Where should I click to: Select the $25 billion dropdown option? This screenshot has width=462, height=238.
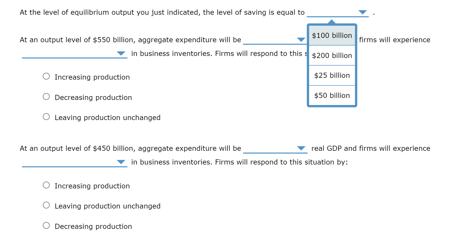coord(332,75)
